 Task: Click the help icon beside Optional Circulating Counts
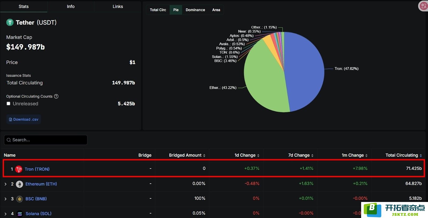[x=56, y=96]
